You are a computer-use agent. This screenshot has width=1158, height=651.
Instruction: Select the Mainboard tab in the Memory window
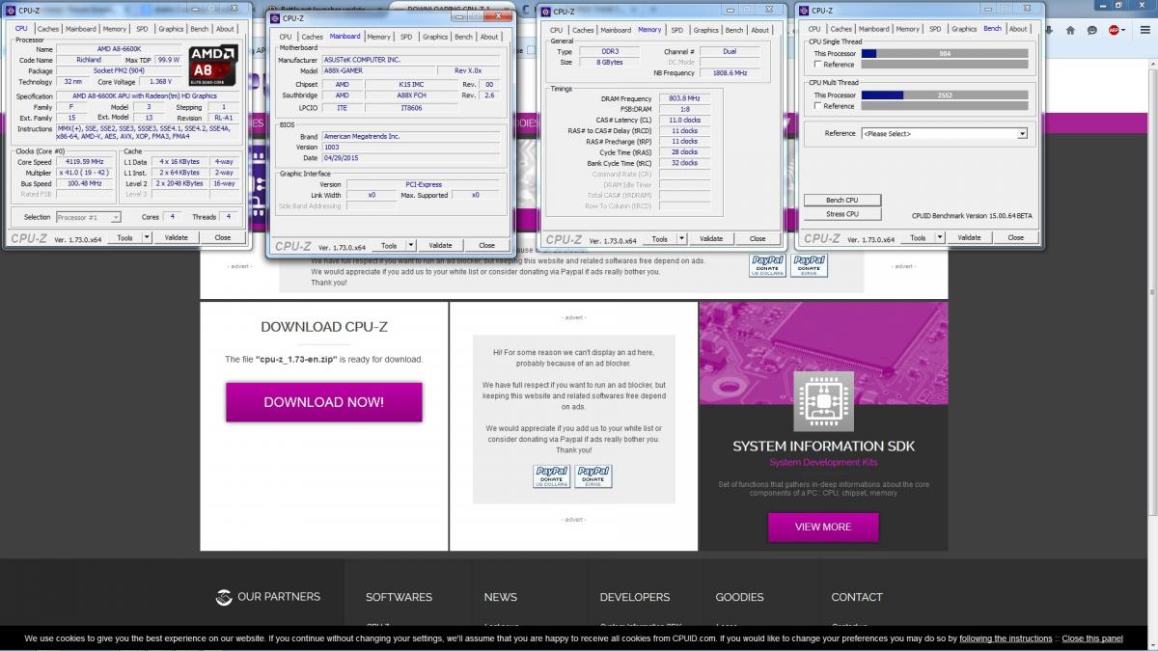click(x=617, y=30)
